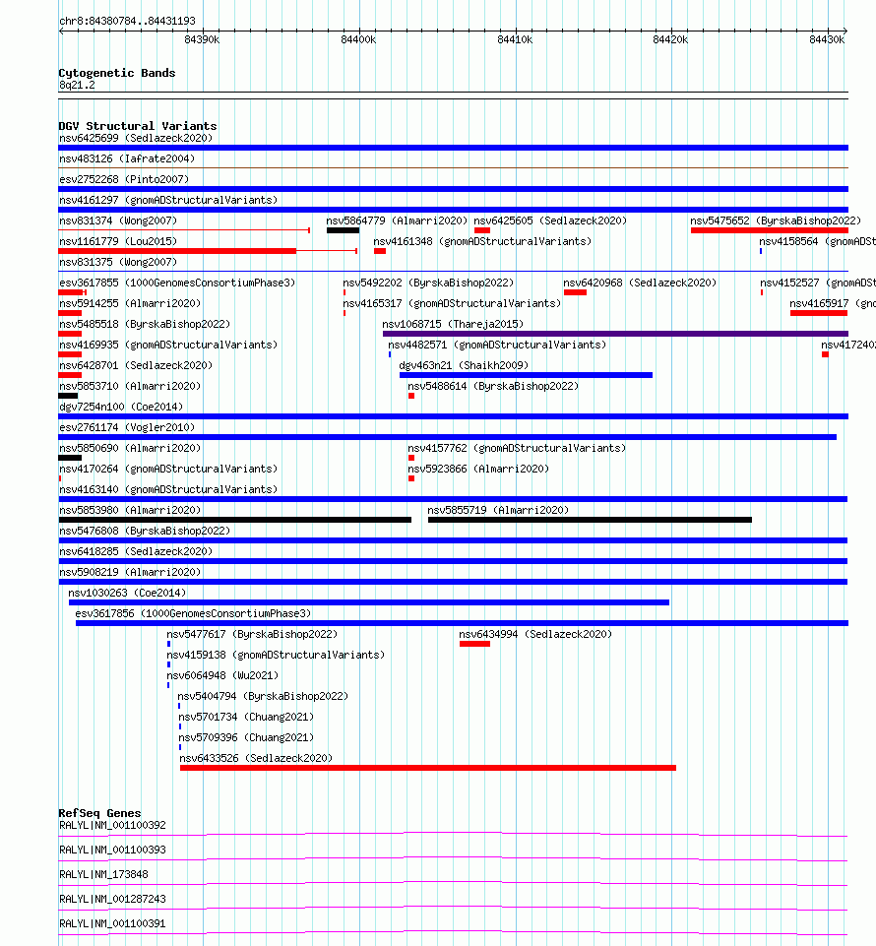Select nsv6425605 (Sedlazeck2020) label

(x=550, y=221)
